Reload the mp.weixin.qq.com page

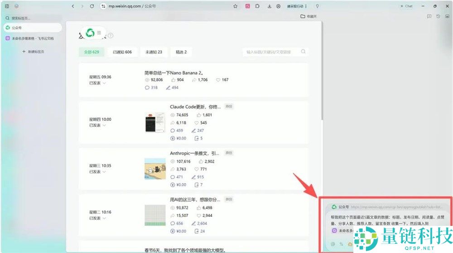92,6
